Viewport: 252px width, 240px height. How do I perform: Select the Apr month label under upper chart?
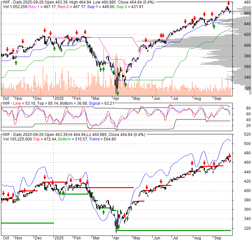coord(116,99)
